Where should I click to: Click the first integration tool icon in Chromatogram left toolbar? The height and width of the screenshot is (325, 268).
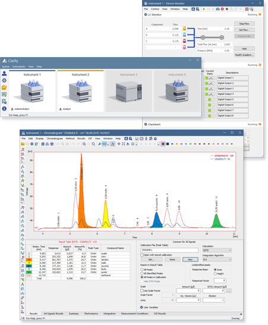click(23, 150)
